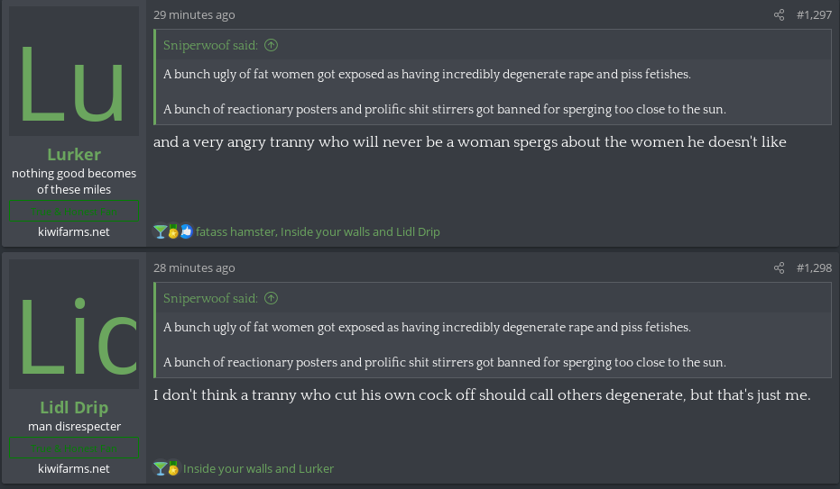840x489 pixels.
Task: Click the share icon beside post #1,297
Action: click(x=780, y=15)
